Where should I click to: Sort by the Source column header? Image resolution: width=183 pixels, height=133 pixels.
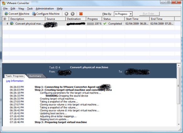(55, 19)
